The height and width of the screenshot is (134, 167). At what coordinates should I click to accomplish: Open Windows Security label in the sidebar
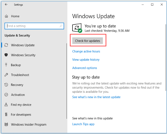[23, 55]
